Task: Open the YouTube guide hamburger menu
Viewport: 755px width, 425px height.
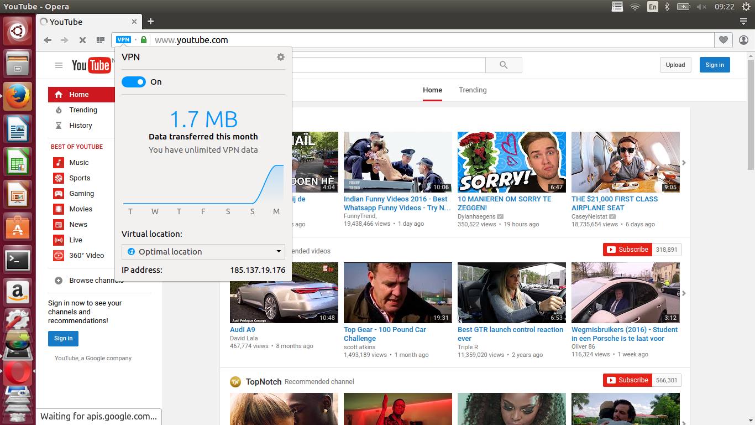Action: point(59,65)
